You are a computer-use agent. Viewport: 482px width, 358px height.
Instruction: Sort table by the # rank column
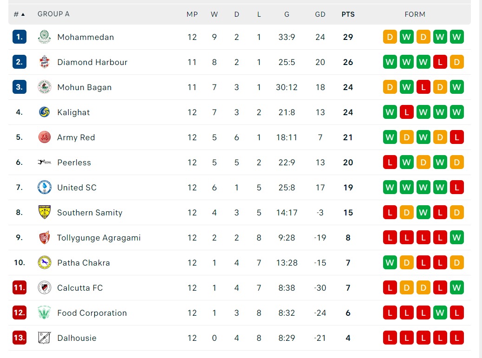19,14
